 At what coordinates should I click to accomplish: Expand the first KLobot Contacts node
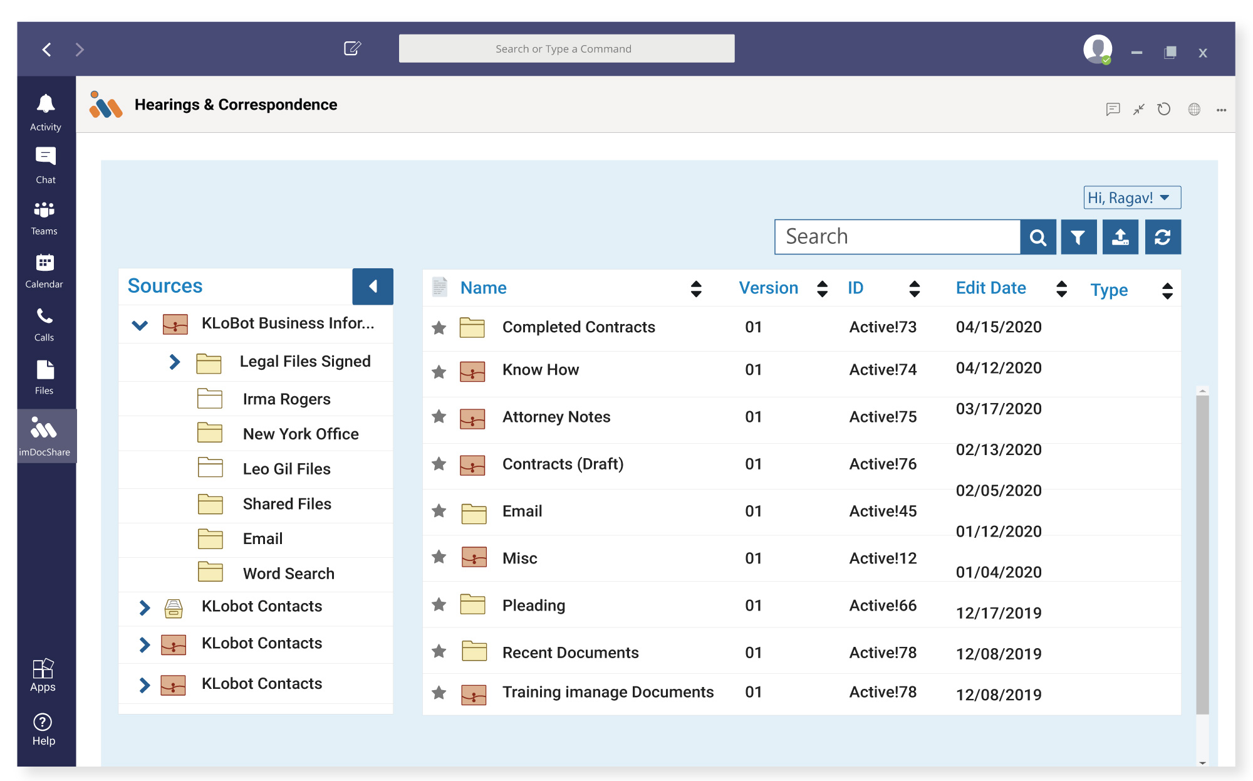tap(145, 607)
